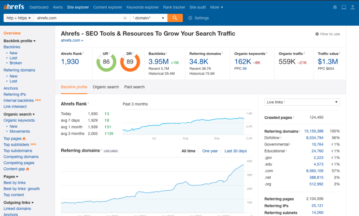Open Referring IPs in the sidebar
This screenshot has width=359, height=216.
[15, 94]
